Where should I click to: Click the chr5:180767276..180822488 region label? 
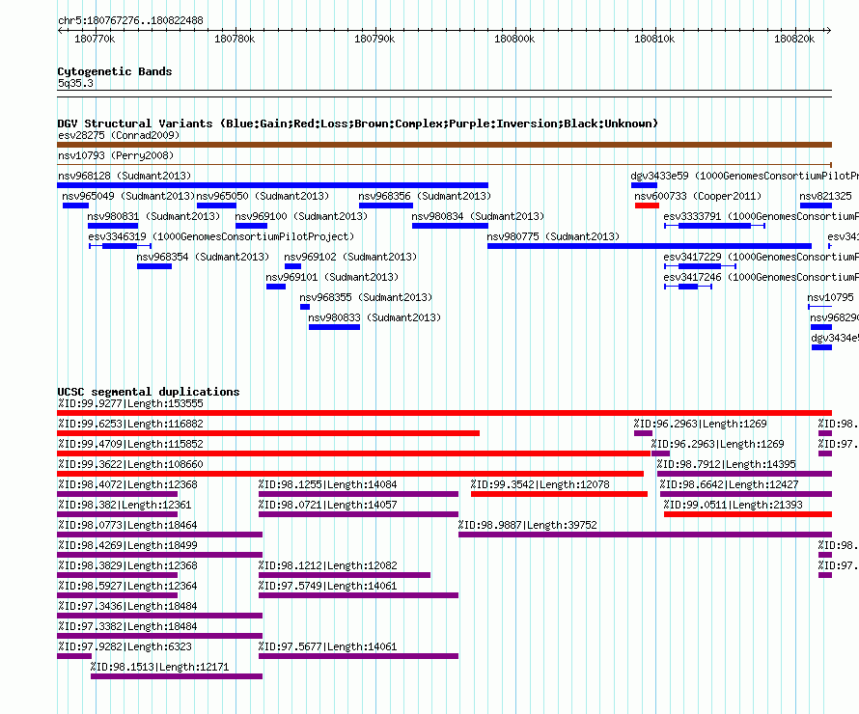coord(130,20)
